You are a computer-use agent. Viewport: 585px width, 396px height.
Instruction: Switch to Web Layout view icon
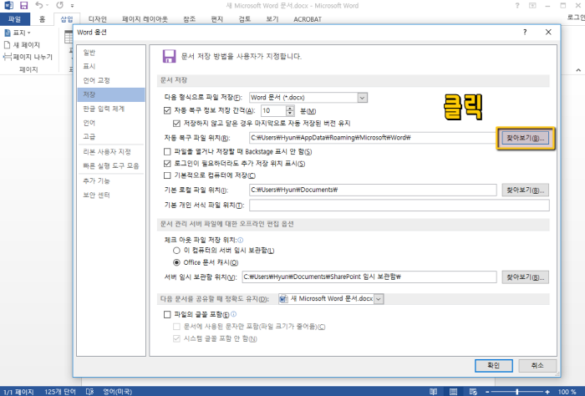[x=473, y=391]
